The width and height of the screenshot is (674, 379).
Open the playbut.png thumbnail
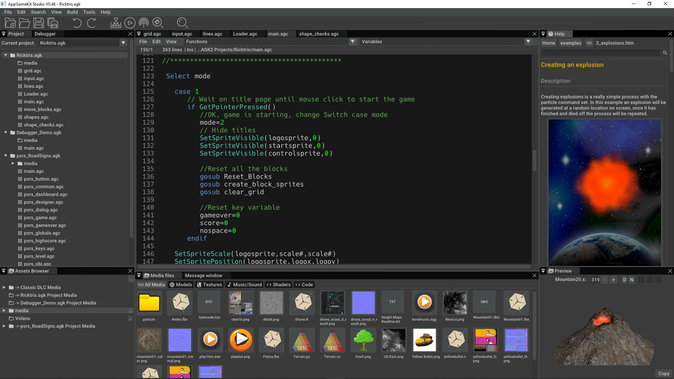(241, 340)
